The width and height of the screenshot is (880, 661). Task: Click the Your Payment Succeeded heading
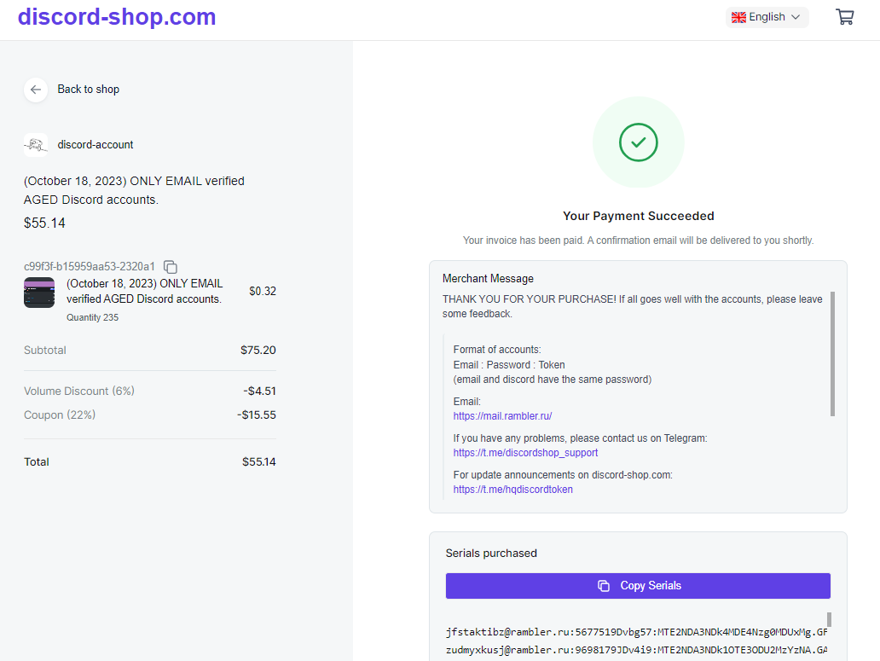click(638, 216)
